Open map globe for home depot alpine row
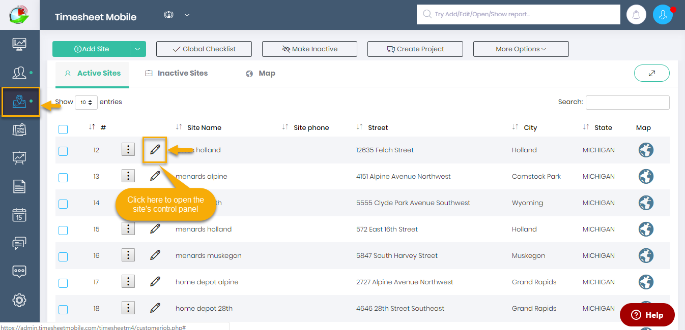685x330 pixels. point(646,282)
